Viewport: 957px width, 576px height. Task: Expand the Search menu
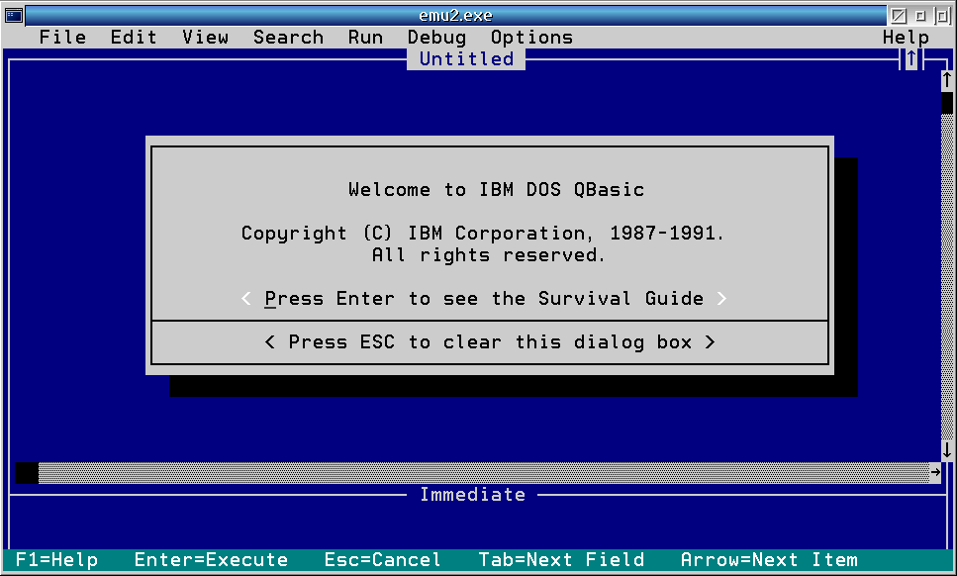coord(288,38)
